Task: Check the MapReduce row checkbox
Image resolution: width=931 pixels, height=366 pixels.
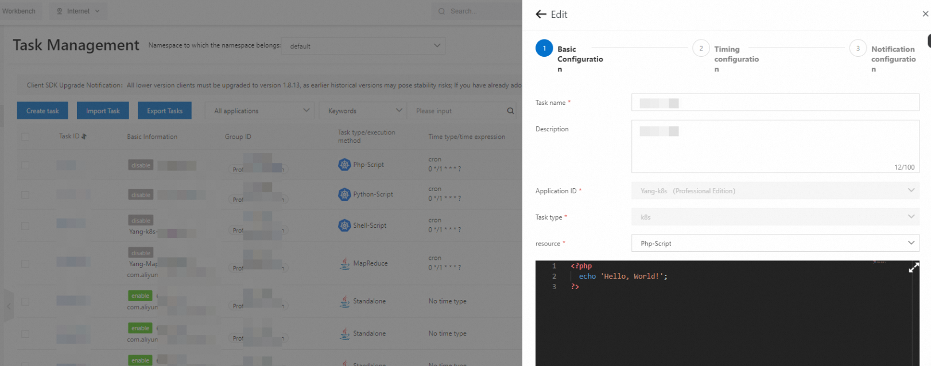Action: (25, 264)
